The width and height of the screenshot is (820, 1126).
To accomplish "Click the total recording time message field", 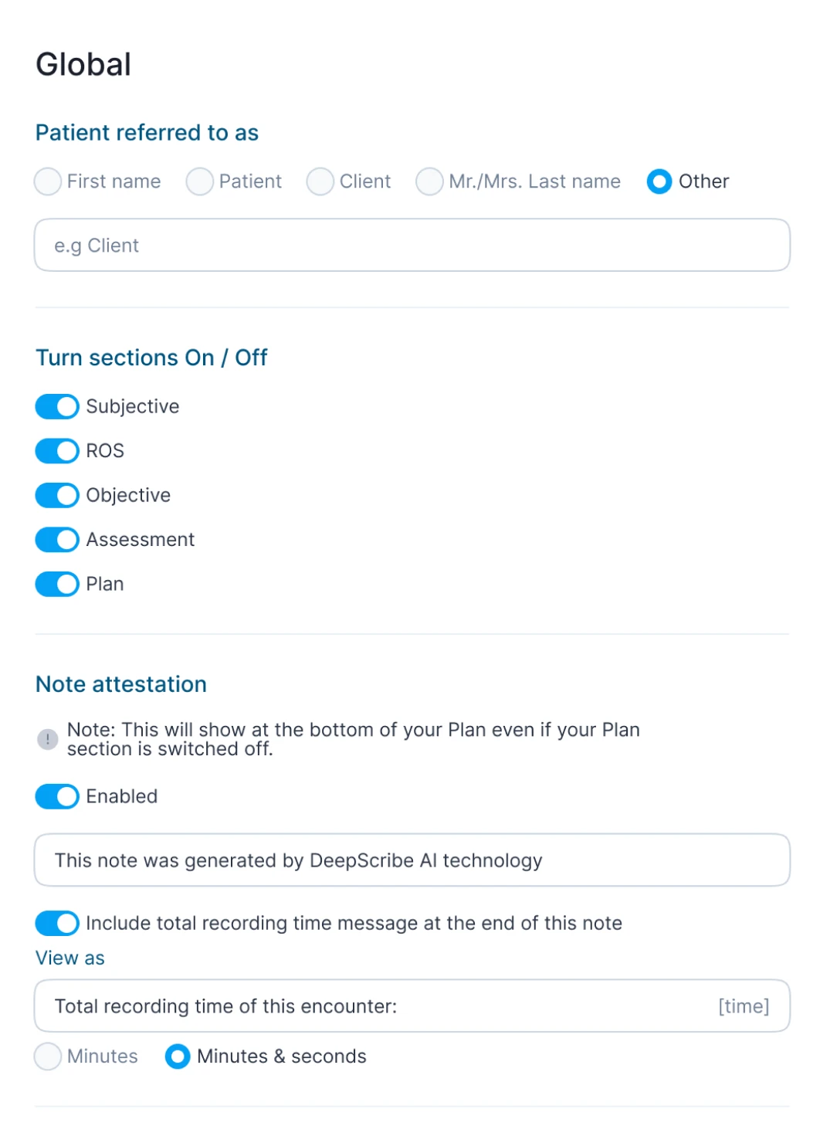I will click(412, 1006).
